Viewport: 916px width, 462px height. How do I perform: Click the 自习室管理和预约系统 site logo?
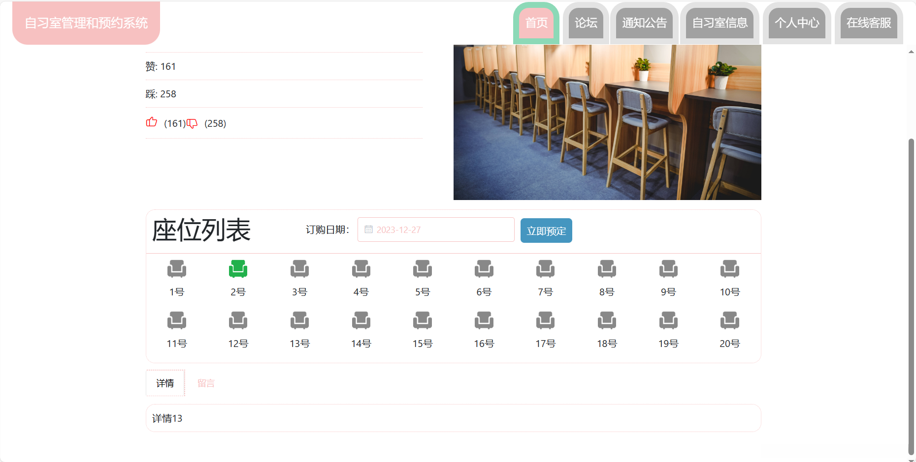tap(86, 22)
